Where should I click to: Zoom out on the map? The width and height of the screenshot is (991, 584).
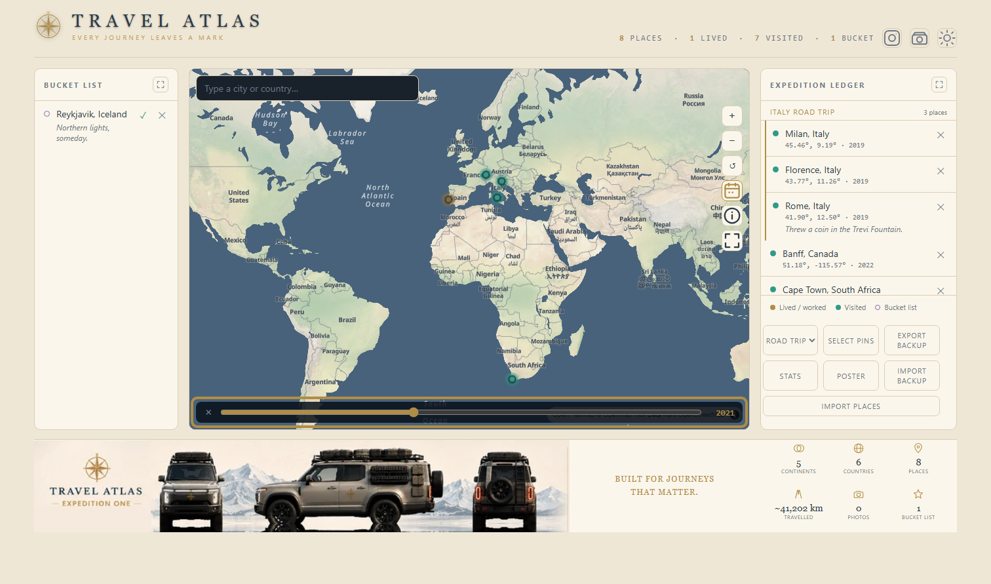point(732,141)
